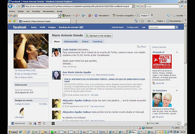This screenshot has height=134, width=195.
Task: Click the Facebook notifications icon at bottom right
Action: pyautogui.click(x=179, y=124)
